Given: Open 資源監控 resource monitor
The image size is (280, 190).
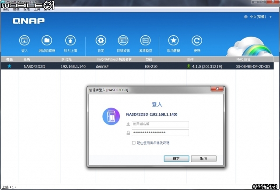Looking at the screenshot, I should click(146, 41).
